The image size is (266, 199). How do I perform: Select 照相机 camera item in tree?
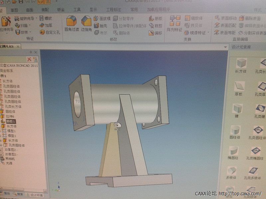pyautogui.click(x=10, y=159)
